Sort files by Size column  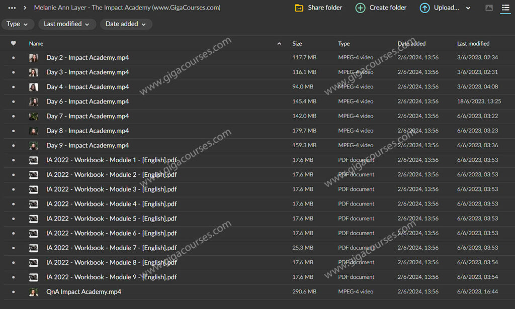(297, 44)
